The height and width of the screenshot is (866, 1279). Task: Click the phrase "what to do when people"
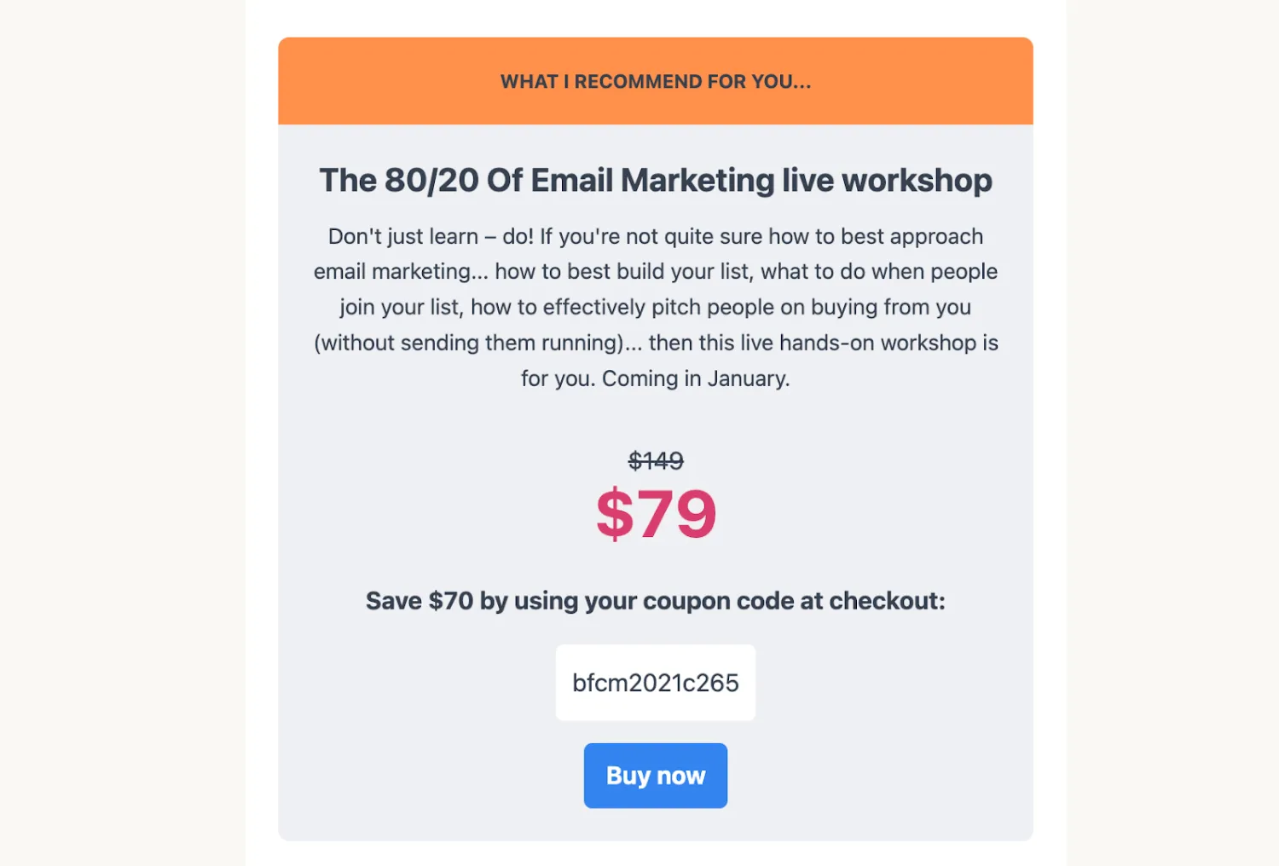click(878, 272)
